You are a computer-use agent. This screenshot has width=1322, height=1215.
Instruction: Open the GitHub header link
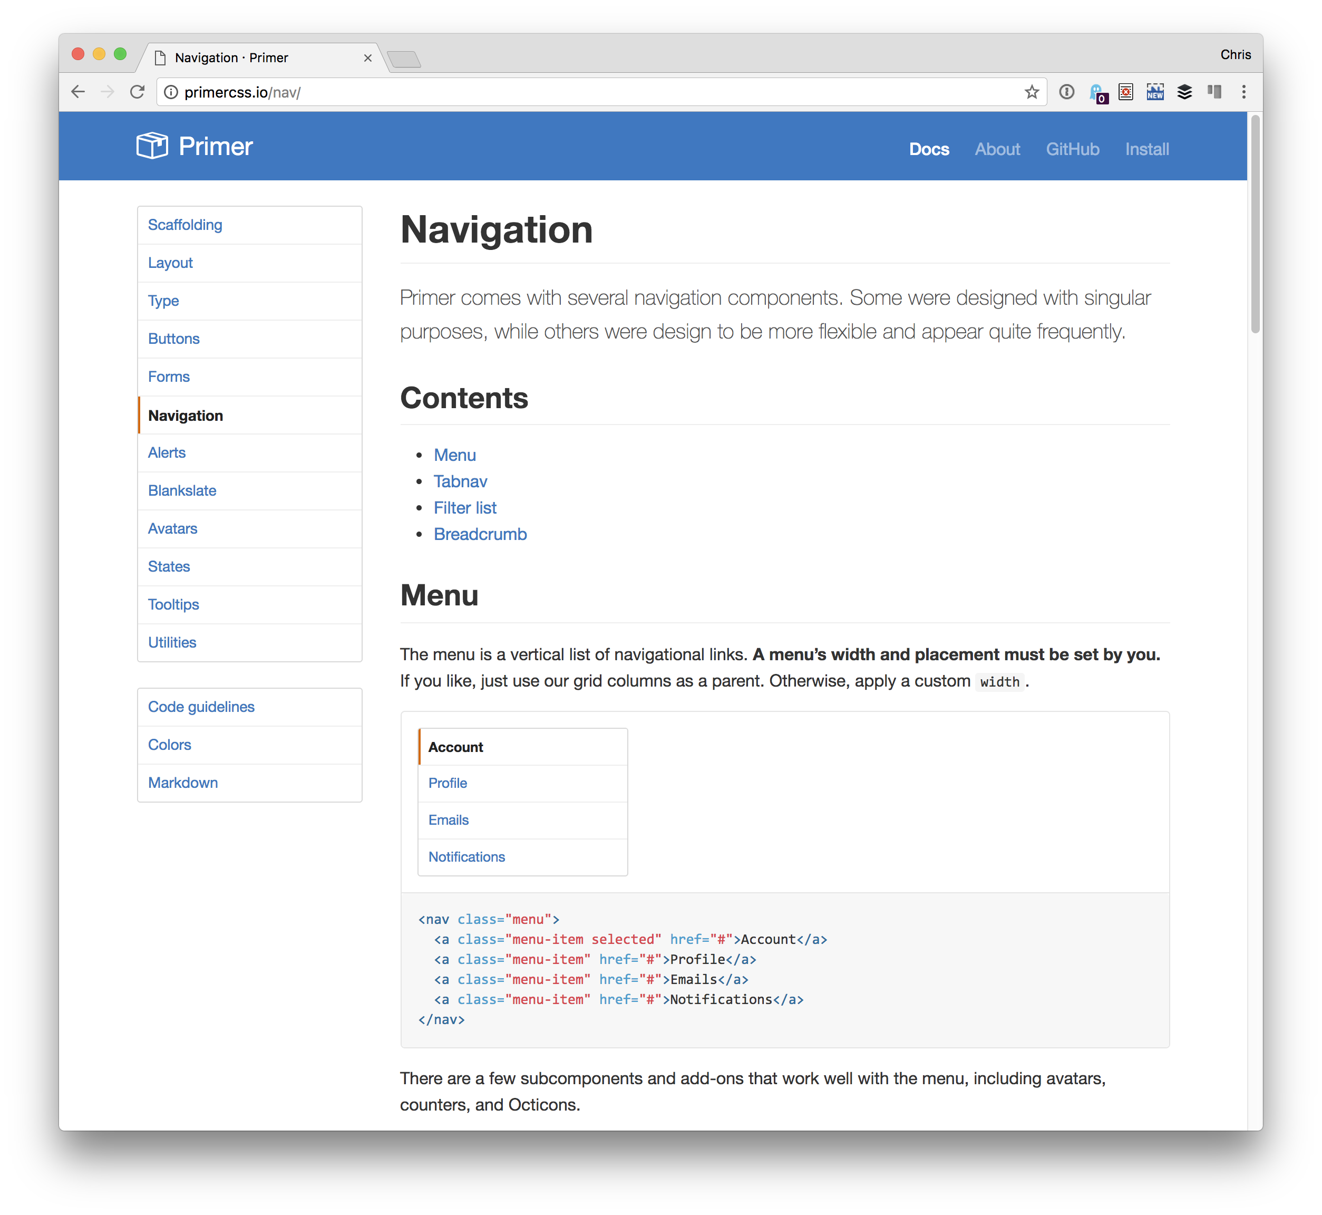coord(1072,149)
